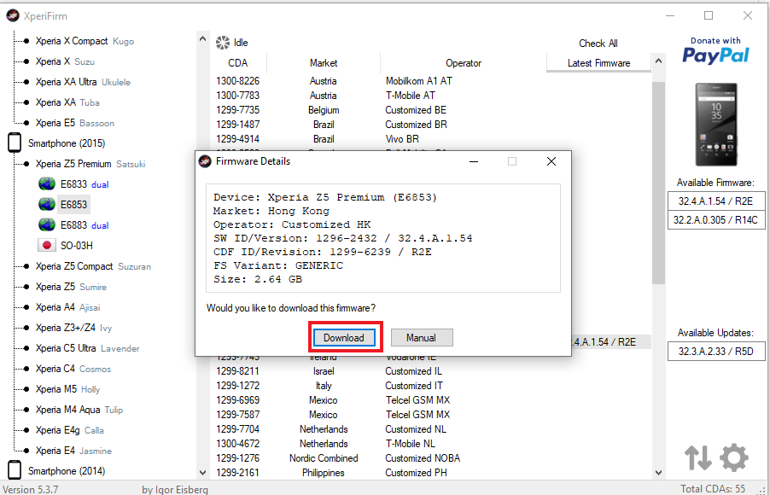Viewport: 770px width, 495px height.
Task: Select Xperia Z5 Sumire
Action: [71, 287]
